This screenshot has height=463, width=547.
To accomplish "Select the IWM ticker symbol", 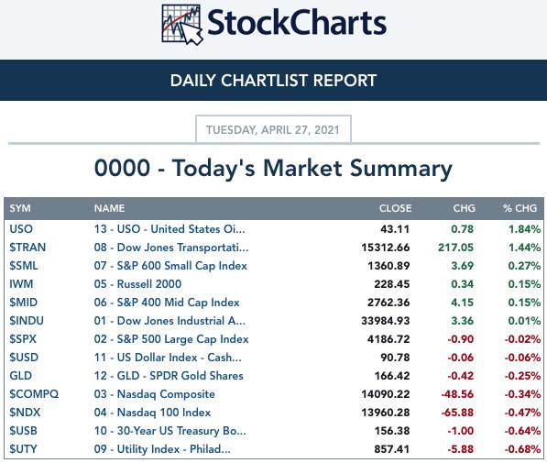I will point(21,284).
